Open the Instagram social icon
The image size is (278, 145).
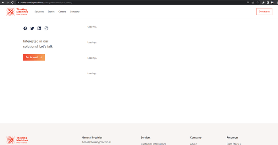pyautogui.click(x=46, y=29)
